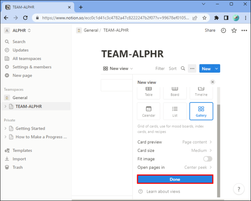251x201 pixels.
Task: Toggle the Chrome side panel icon
Action: pyautogui.click(x=226, y=18)
